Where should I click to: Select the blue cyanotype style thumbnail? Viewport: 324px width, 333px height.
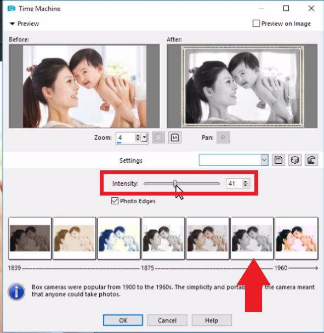pyautogui.click(x=119, y=238)
